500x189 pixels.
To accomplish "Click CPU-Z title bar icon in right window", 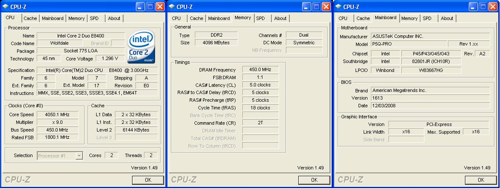I will point(338,7).
